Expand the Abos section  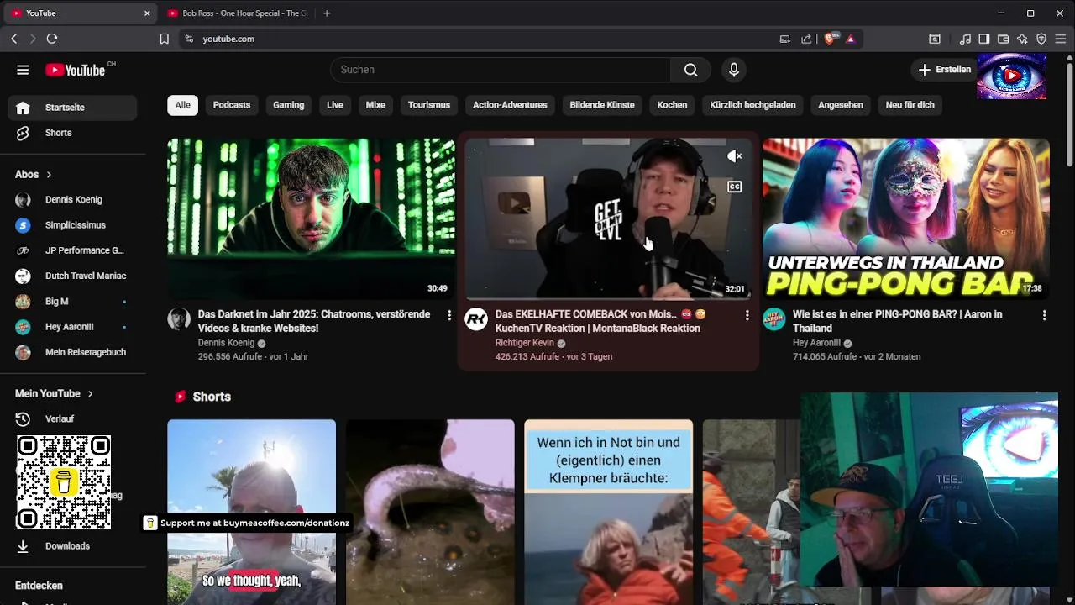[x=34, y=175]
